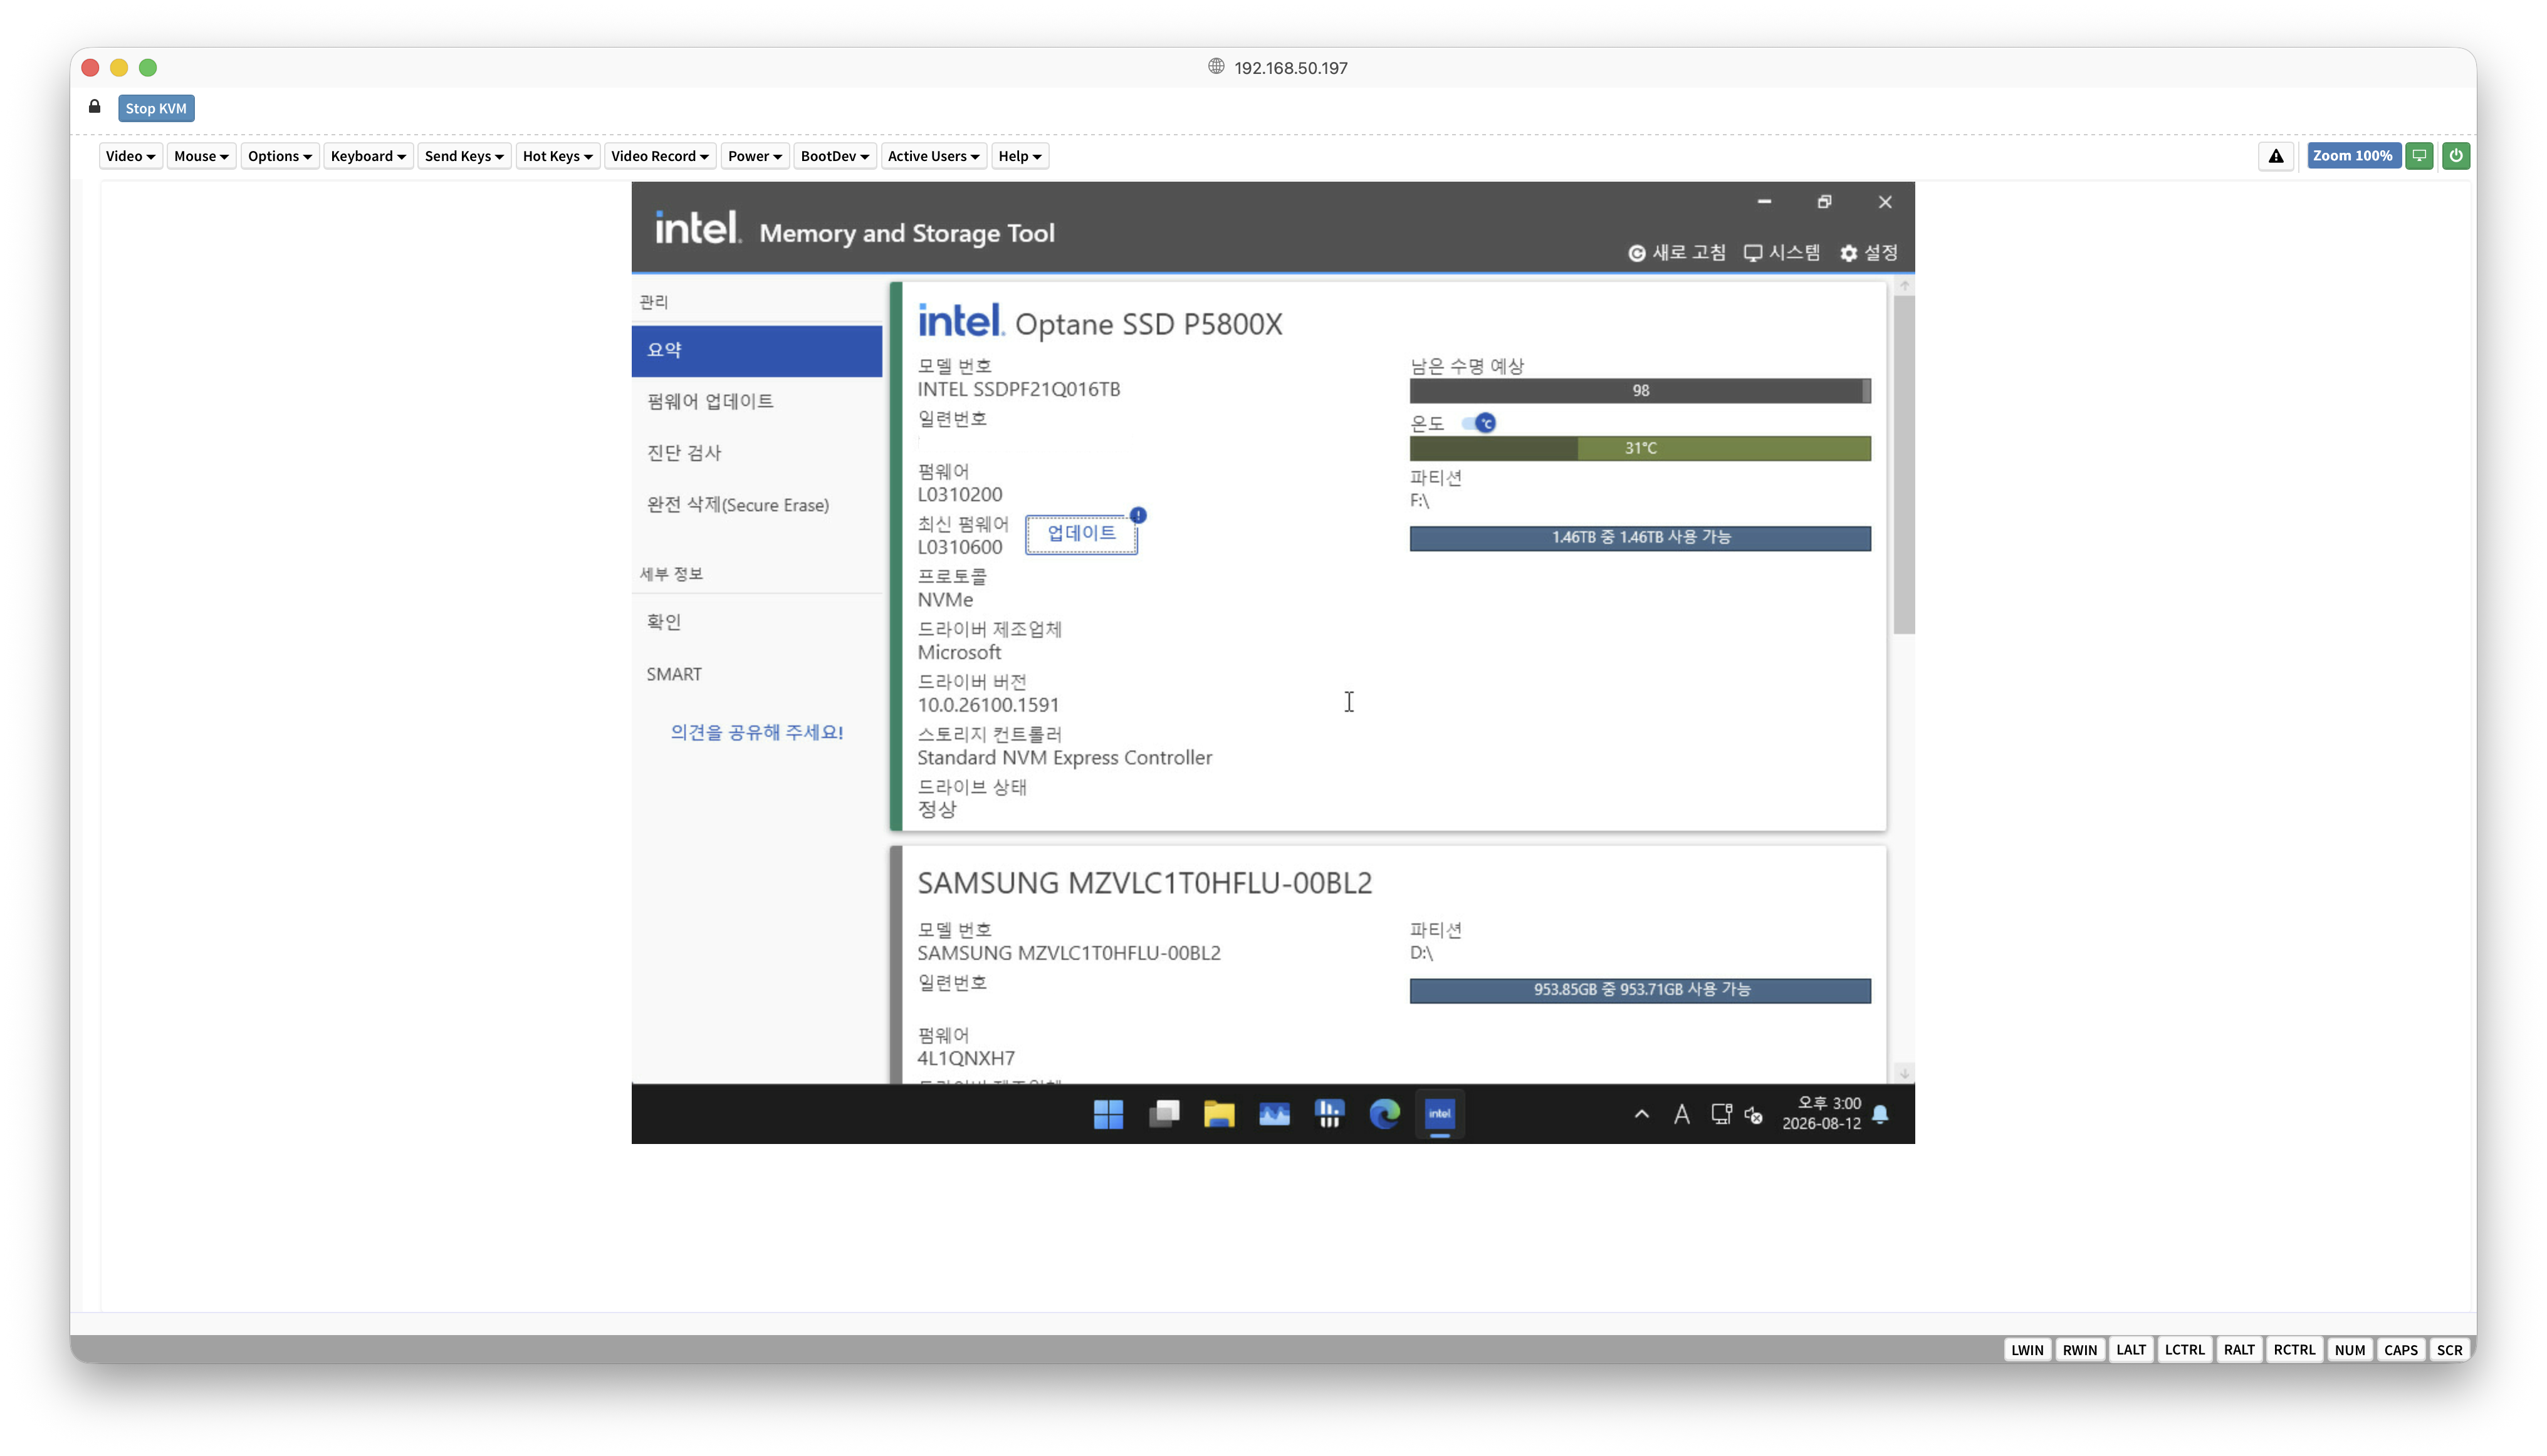Open 설정 settings in header

(1869, 253)
